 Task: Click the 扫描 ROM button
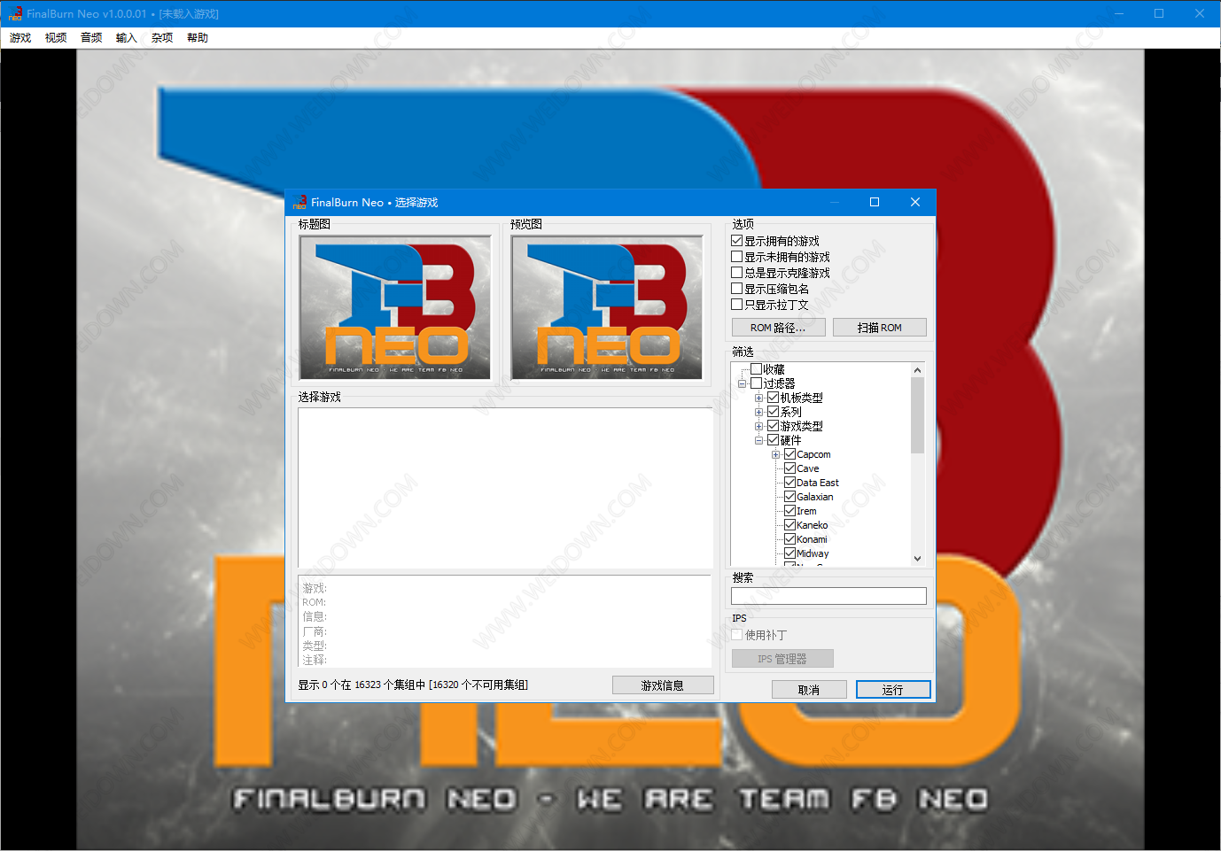coord(880,328)
